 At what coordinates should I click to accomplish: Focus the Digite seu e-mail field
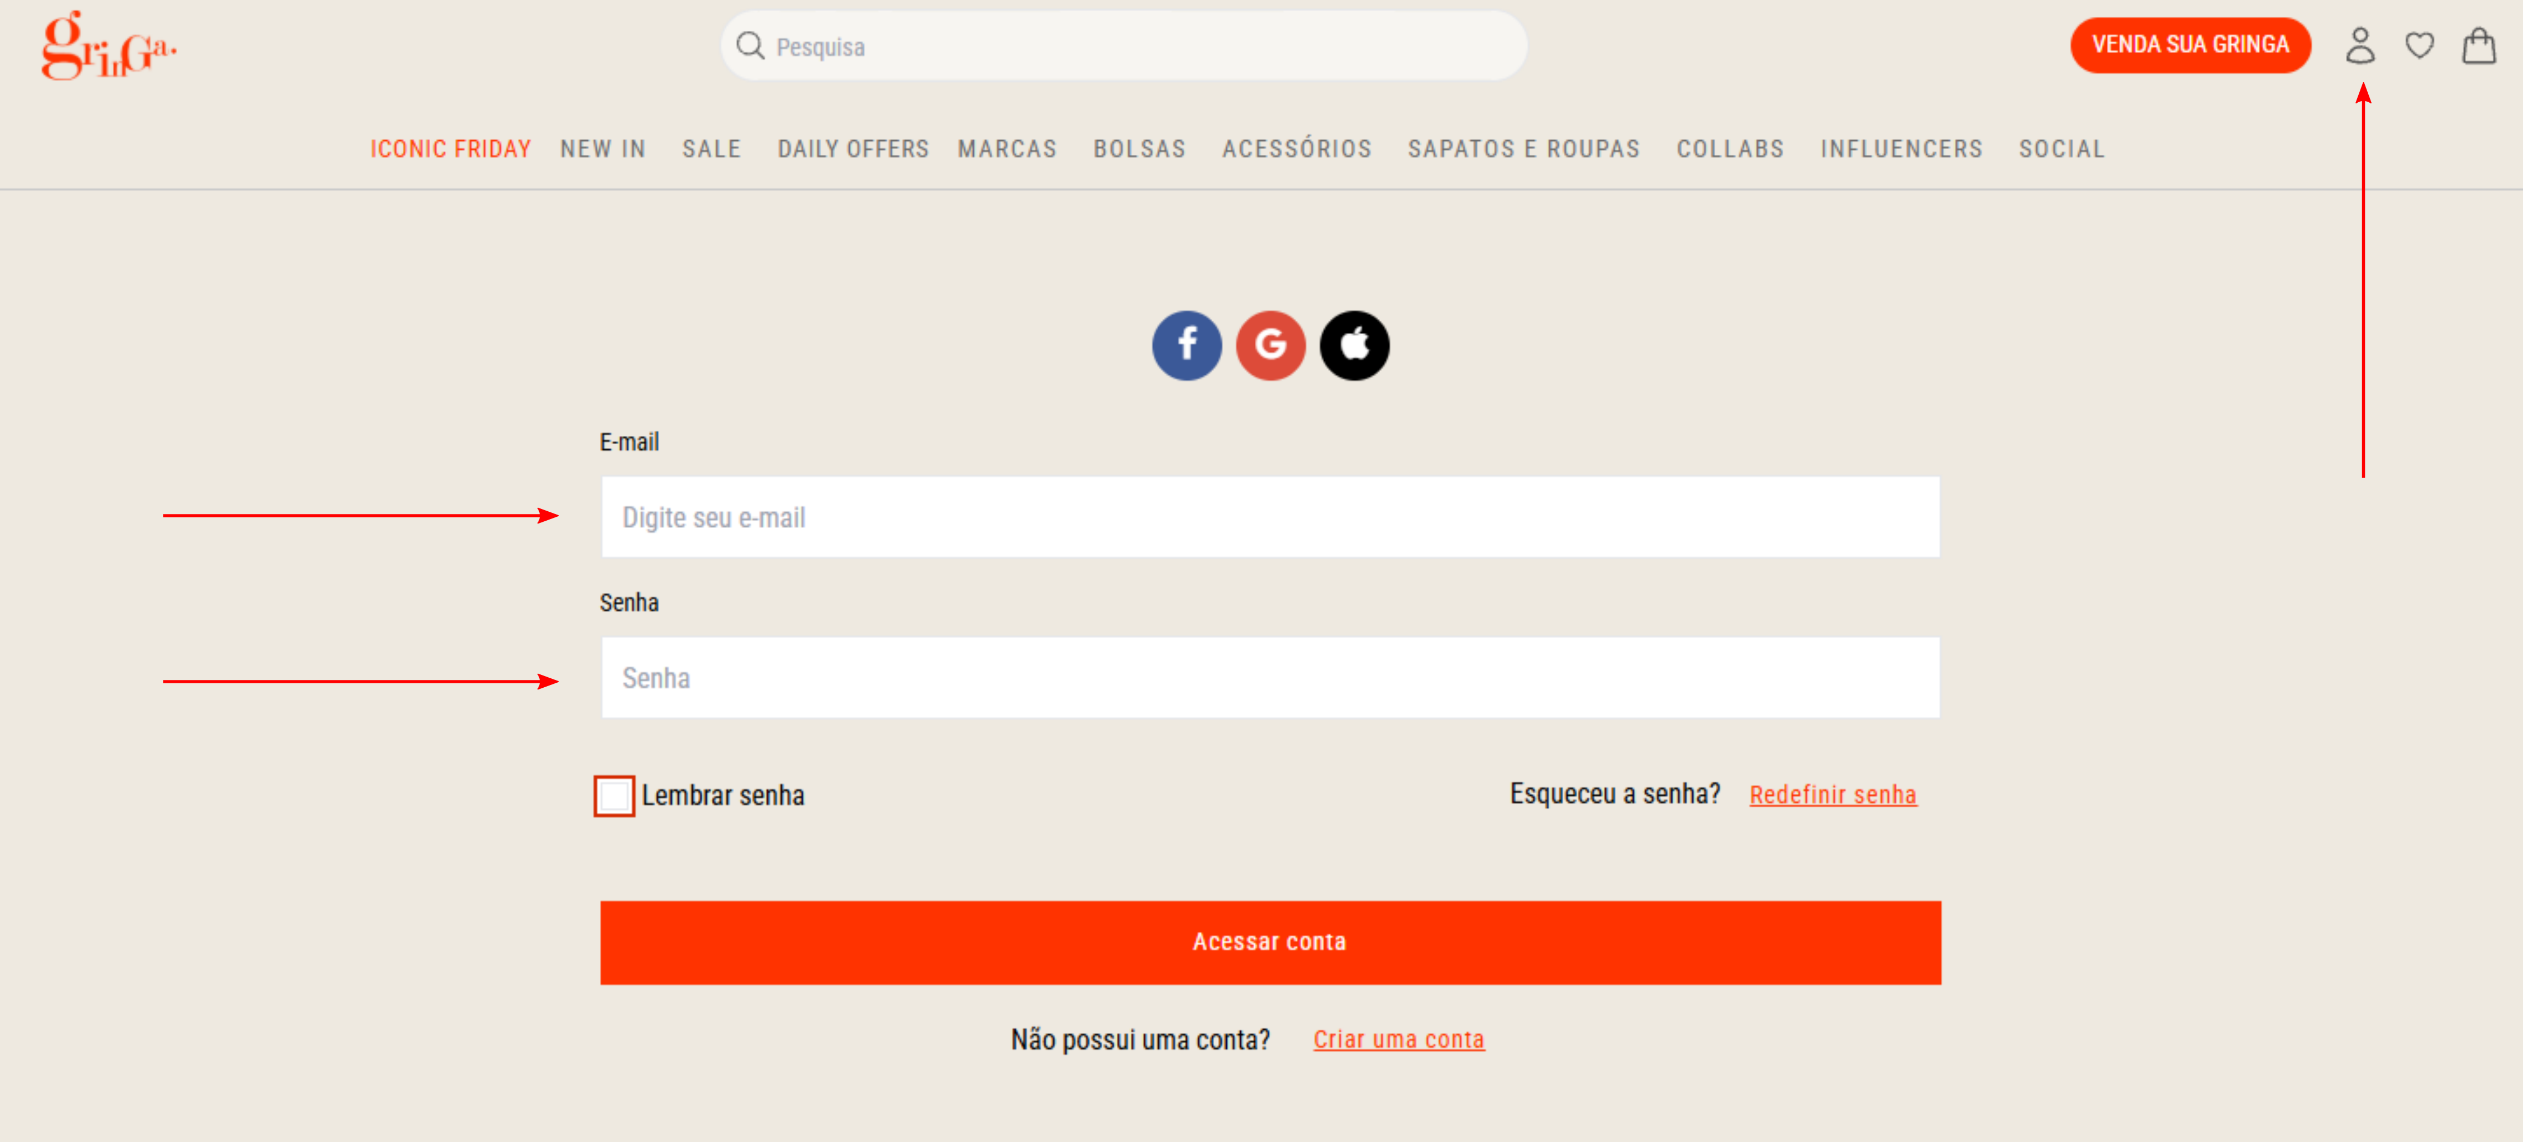tap(1270, 517)
